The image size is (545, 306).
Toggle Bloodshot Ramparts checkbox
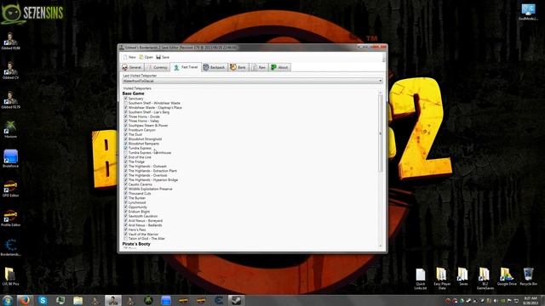(126, 144)
